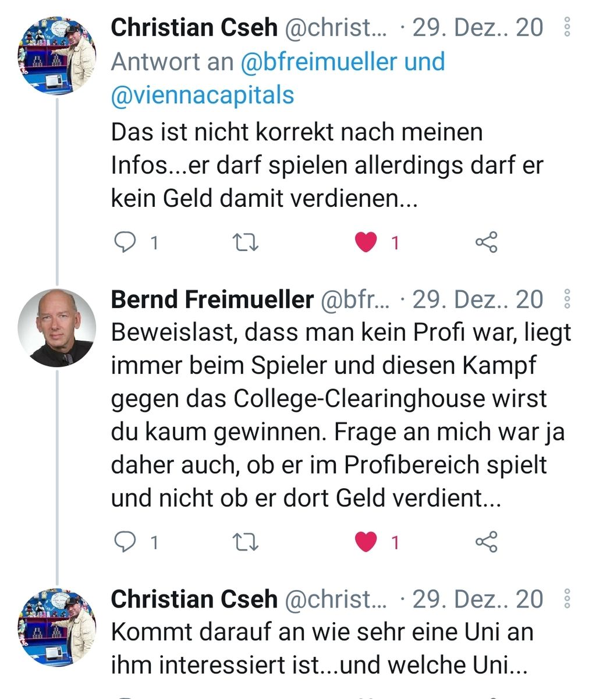Screen dimensions: 596x699
Task: Retweet Christian Cseh's first tweet
Action: 245,242
